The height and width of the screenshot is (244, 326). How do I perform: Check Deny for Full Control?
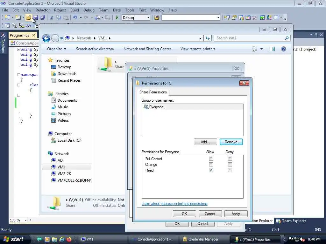(230, 159)
